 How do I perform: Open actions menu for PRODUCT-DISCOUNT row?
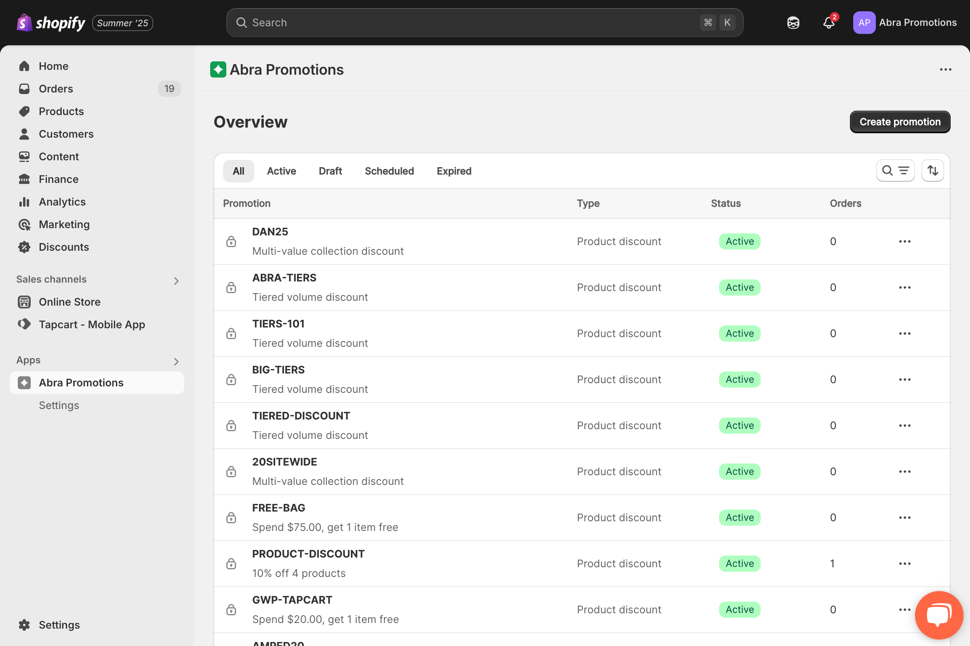(x=905, y=564)
